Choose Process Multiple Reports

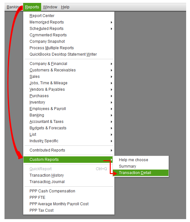[52, 48]
